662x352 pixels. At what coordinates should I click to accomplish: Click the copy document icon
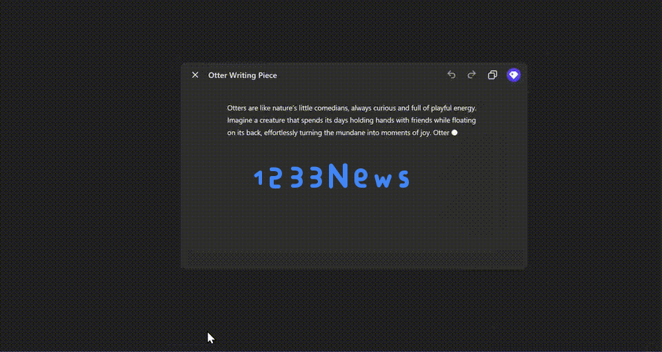492,75
